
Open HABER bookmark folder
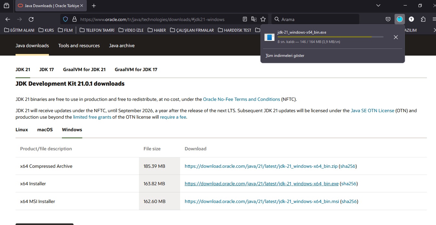156,30
